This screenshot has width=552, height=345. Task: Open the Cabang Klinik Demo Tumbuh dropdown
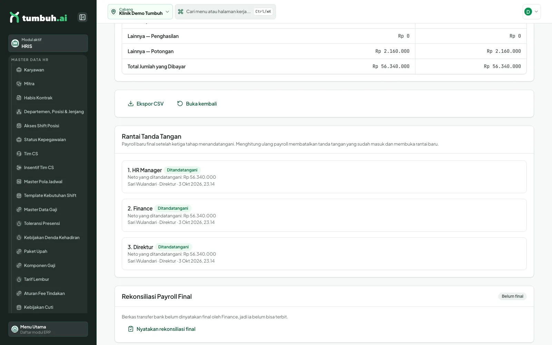(x=140, y=12)
